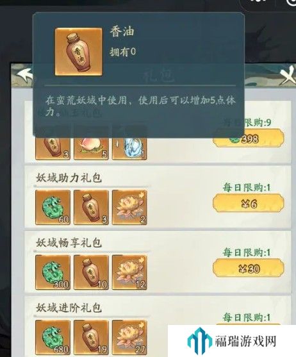Buy the pack priced 398 jade
296x357 pixels.
[x=249, y=138]
